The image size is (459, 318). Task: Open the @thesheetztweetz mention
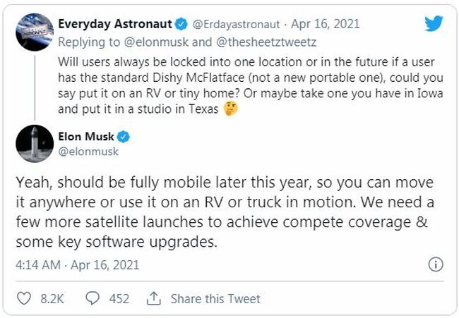(266, 42)
